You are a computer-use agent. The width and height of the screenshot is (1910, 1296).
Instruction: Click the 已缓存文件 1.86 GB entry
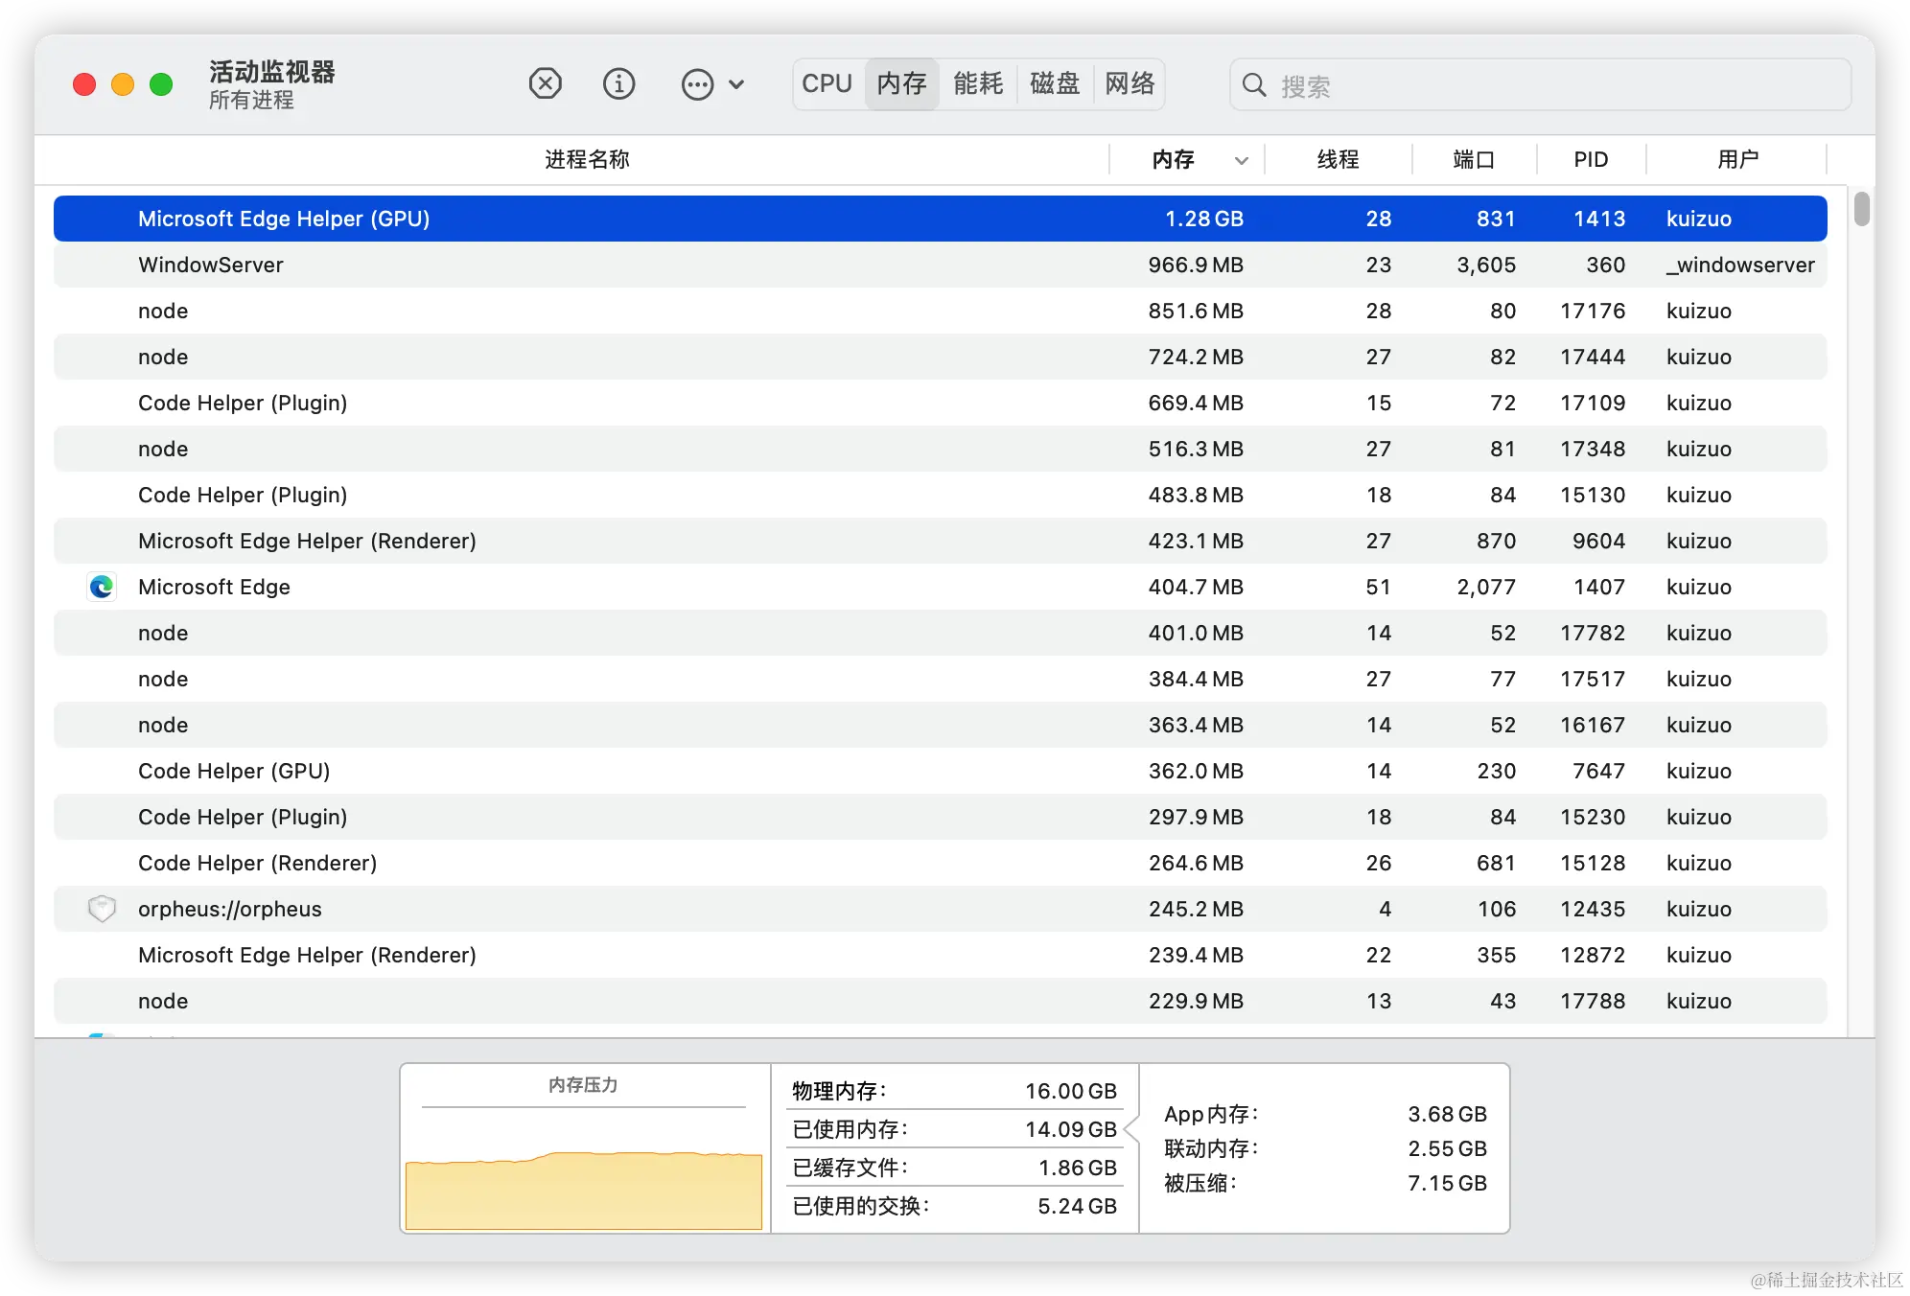(954, 1168)
